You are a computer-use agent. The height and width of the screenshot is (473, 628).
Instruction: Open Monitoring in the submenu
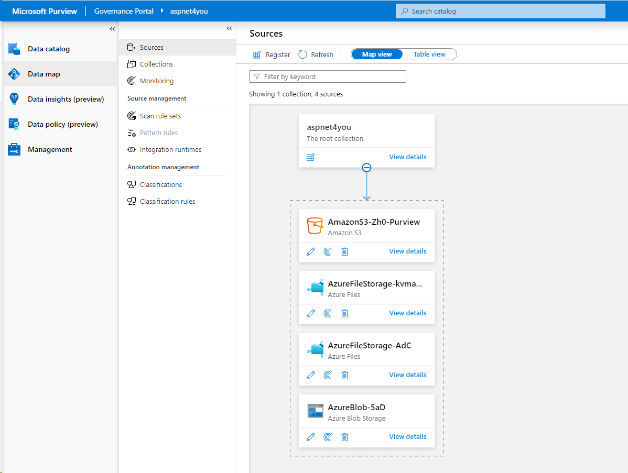(177, 81)
